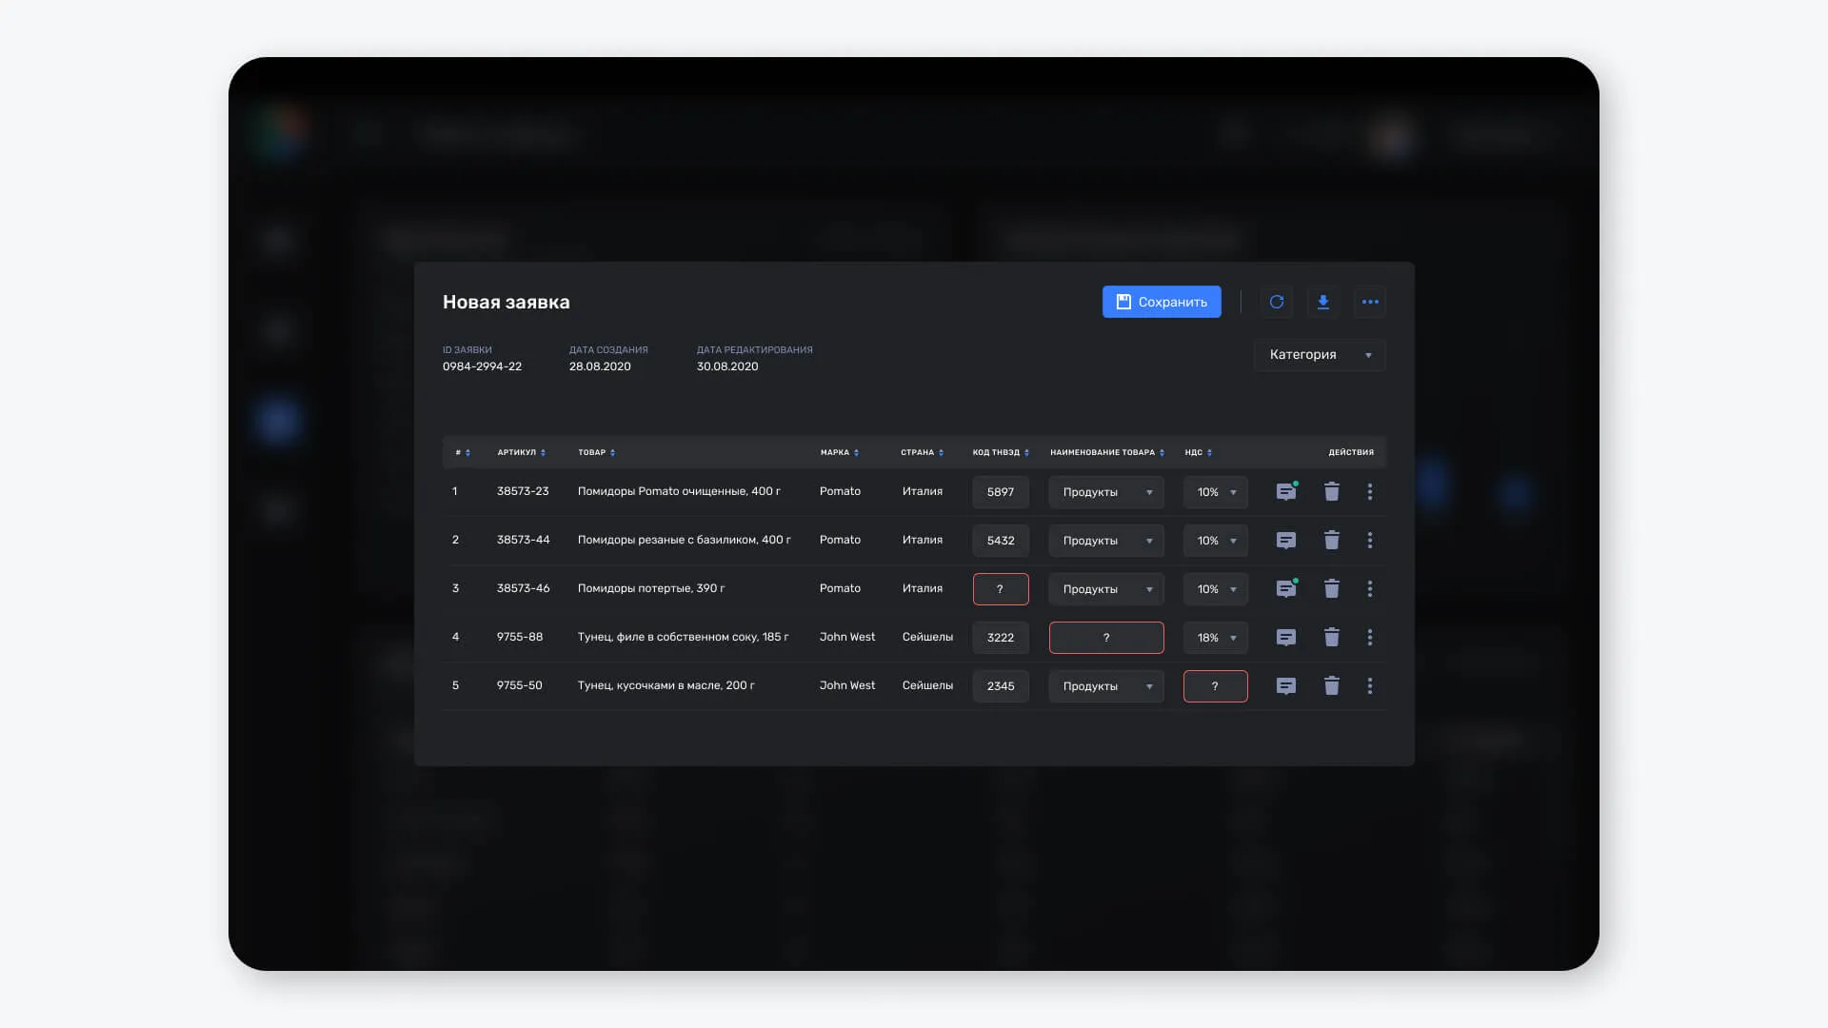Delete row 2 with the trash icon
Screen dimensions: 1828x1028
click(x=1332, y=540)
